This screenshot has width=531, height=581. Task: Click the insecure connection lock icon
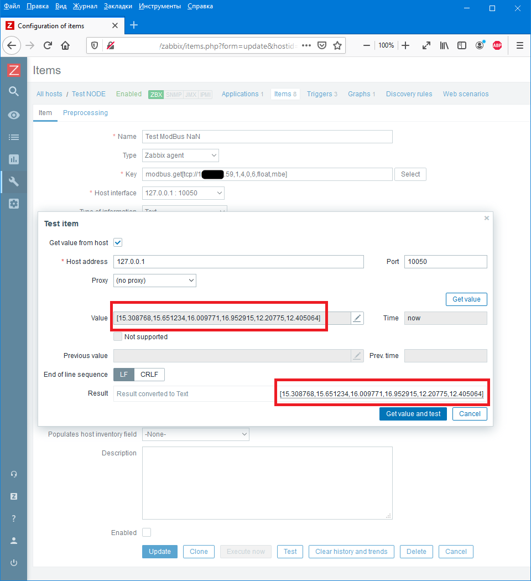[x=110, y=45]
